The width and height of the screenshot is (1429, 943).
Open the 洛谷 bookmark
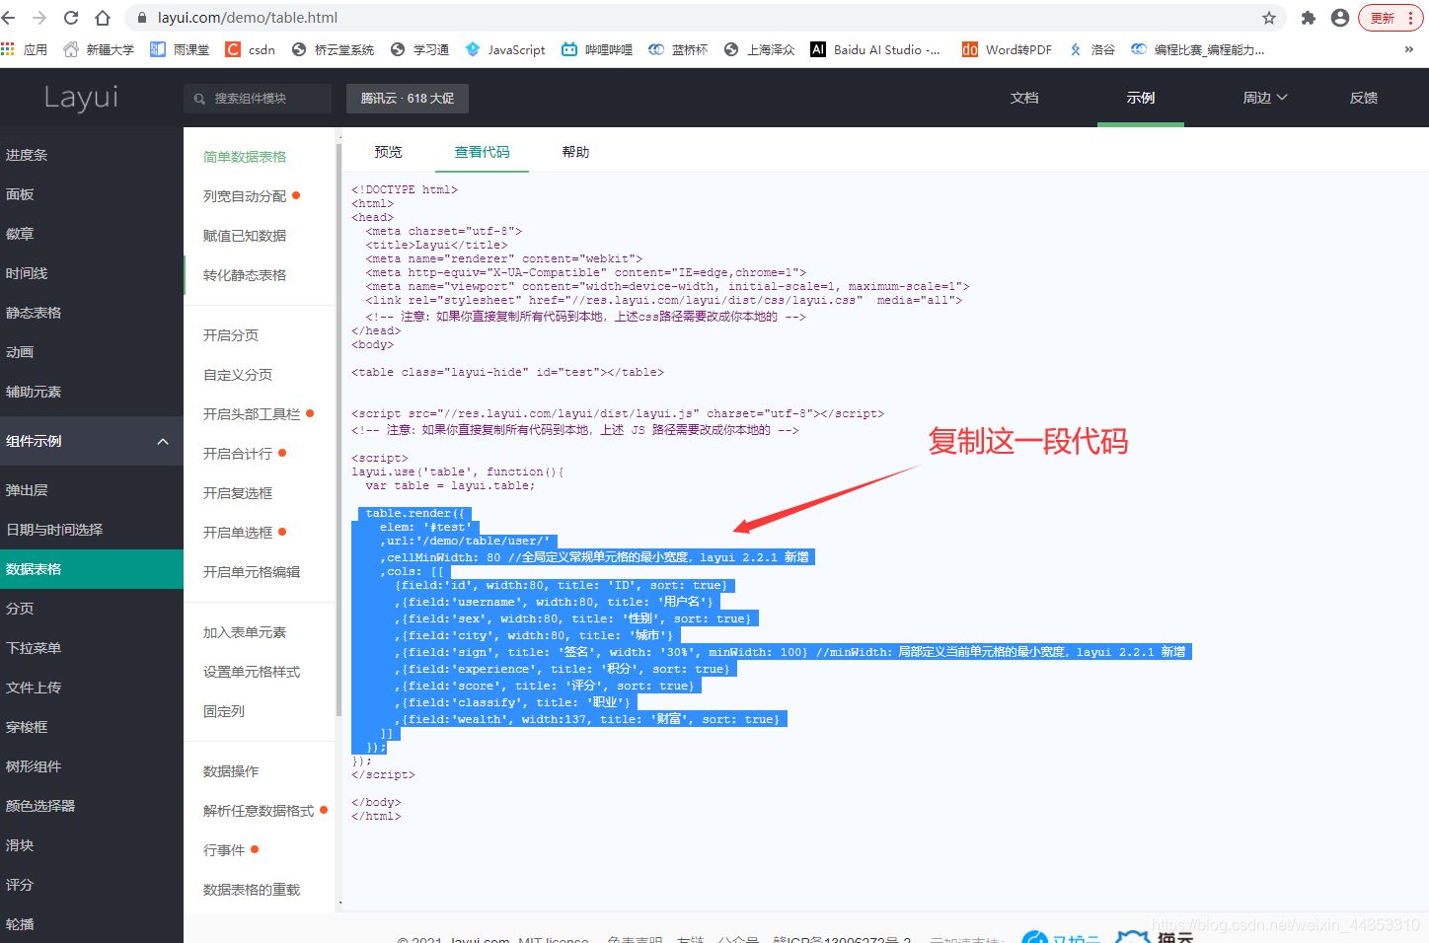coord(1092,49)
